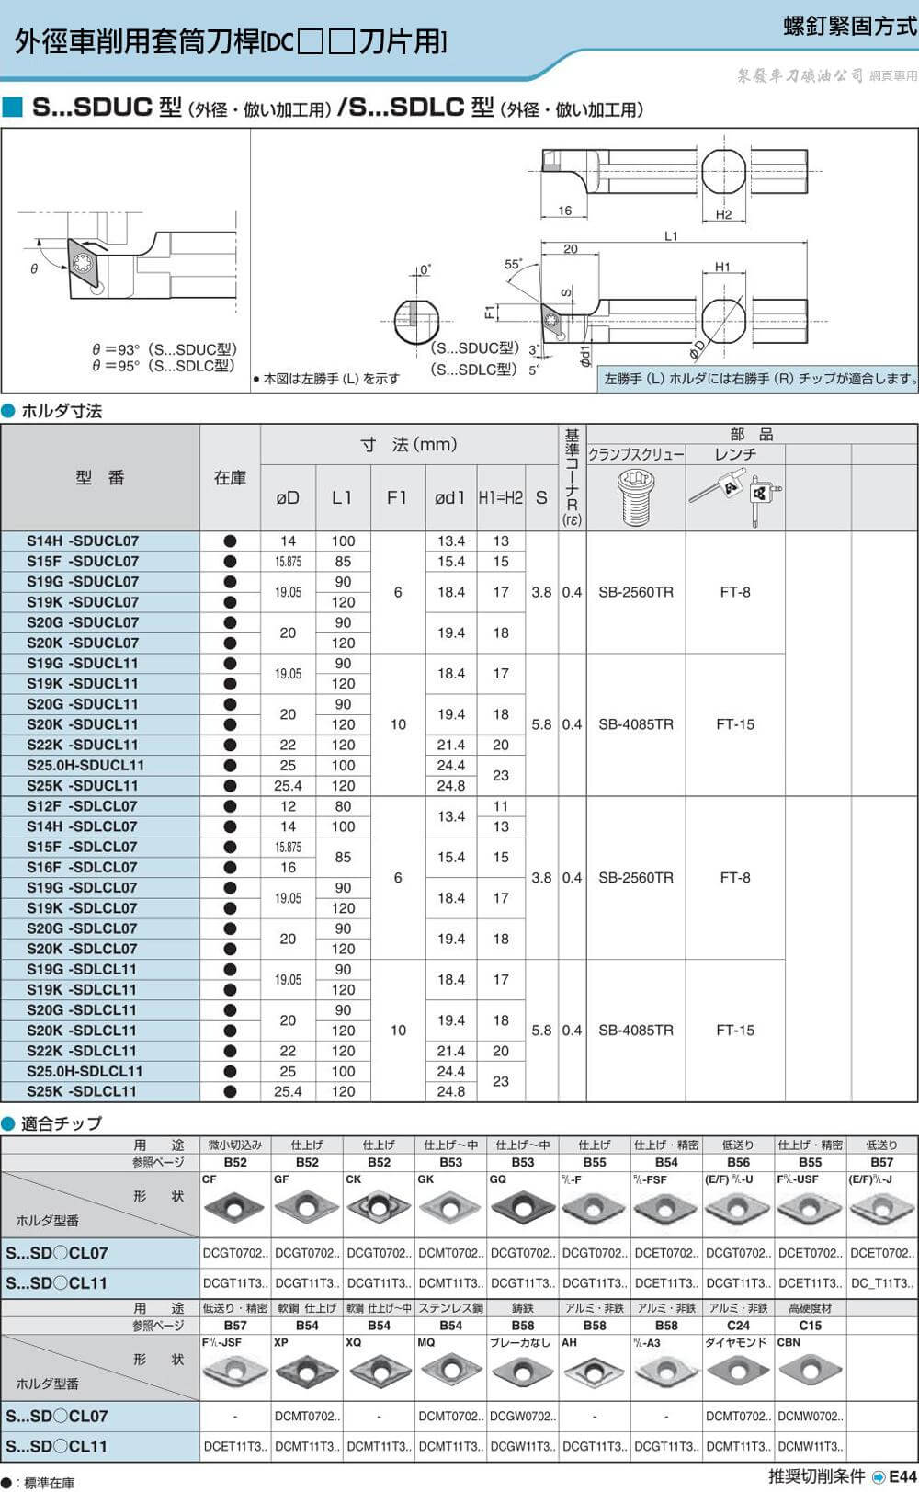
Task: Select the ダイヤモンド diamond insert image
Action: tap(738, 1372)
